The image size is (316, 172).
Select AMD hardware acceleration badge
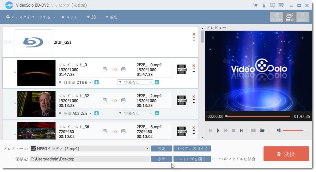click(x=303, y=17)
